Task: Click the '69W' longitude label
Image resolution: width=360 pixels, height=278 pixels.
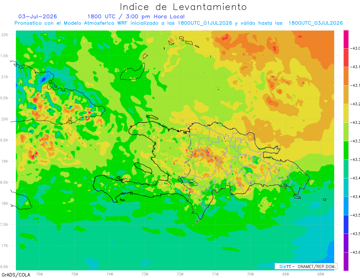Action: pyautogui.click(x=286, y=274)
